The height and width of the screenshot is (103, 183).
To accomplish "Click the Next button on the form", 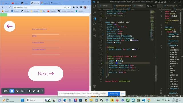I will pos(46,74).
